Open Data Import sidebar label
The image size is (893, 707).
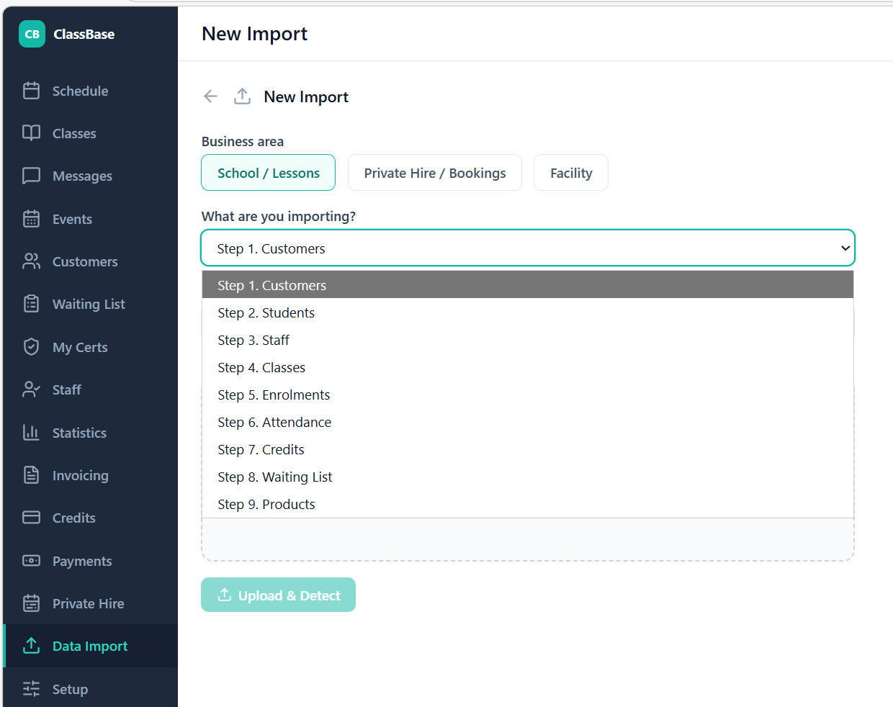tap(90, 646)
